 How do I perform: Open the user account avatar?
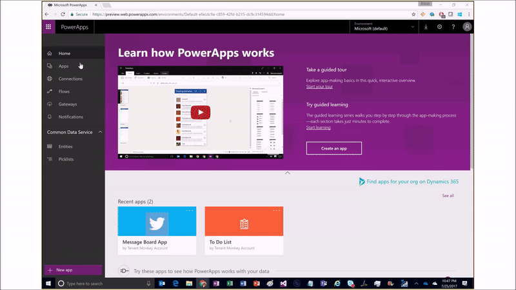click(467, 27)
